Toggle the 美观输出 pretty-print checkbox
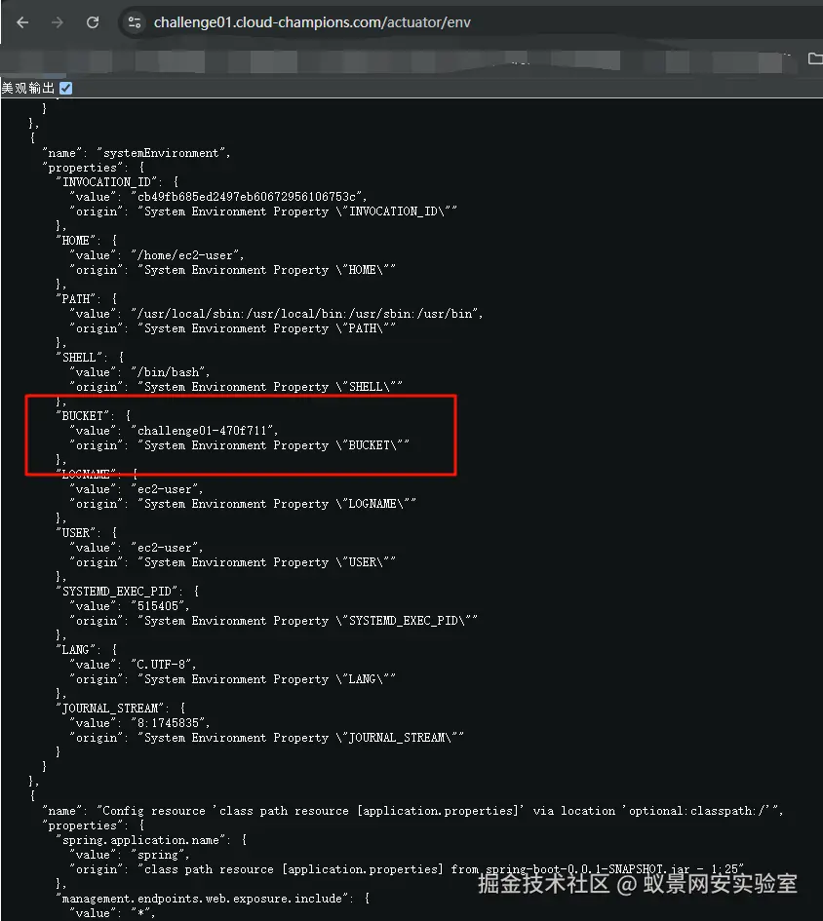The height and width of the screenshot is (921, 823). click(66, 88)
